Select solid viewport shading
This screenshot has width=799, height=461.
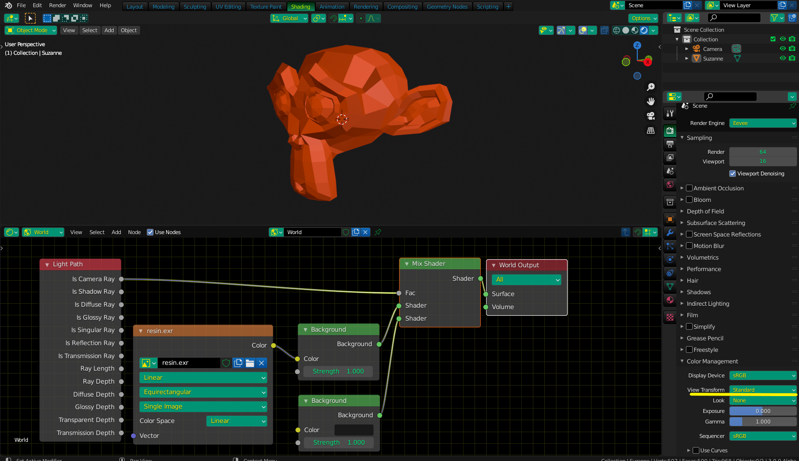(x=626, y=30)
